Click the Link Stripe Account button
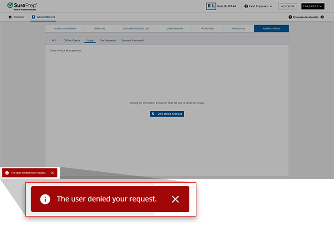The image size is (334, 225). coord(167,114)
